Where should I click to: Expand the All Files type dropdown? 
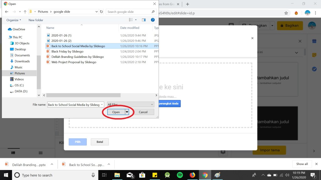(x=130, y=105)
